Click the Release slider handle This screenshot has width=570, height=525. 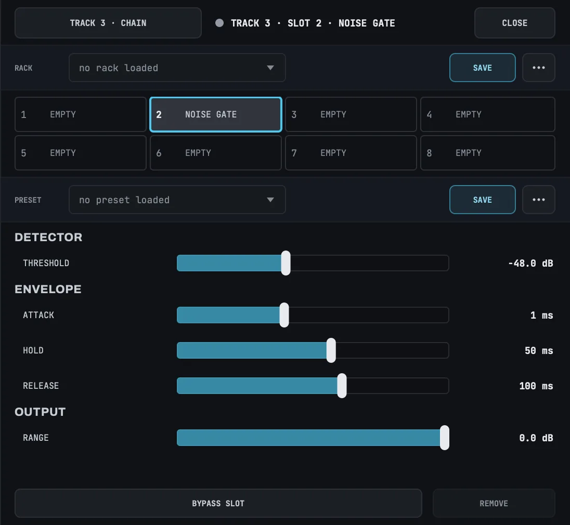pos(342,386)
